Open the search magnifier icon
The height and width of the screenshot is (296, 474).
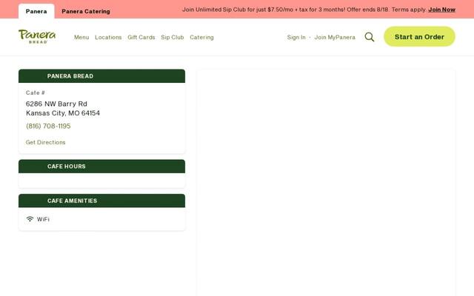tap(369, 37)
